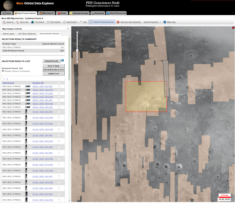Toggle Display Product Thumbnails checkbox
Image resolution: width=235 pixels, height=203 pixels.
click(3, 71)
